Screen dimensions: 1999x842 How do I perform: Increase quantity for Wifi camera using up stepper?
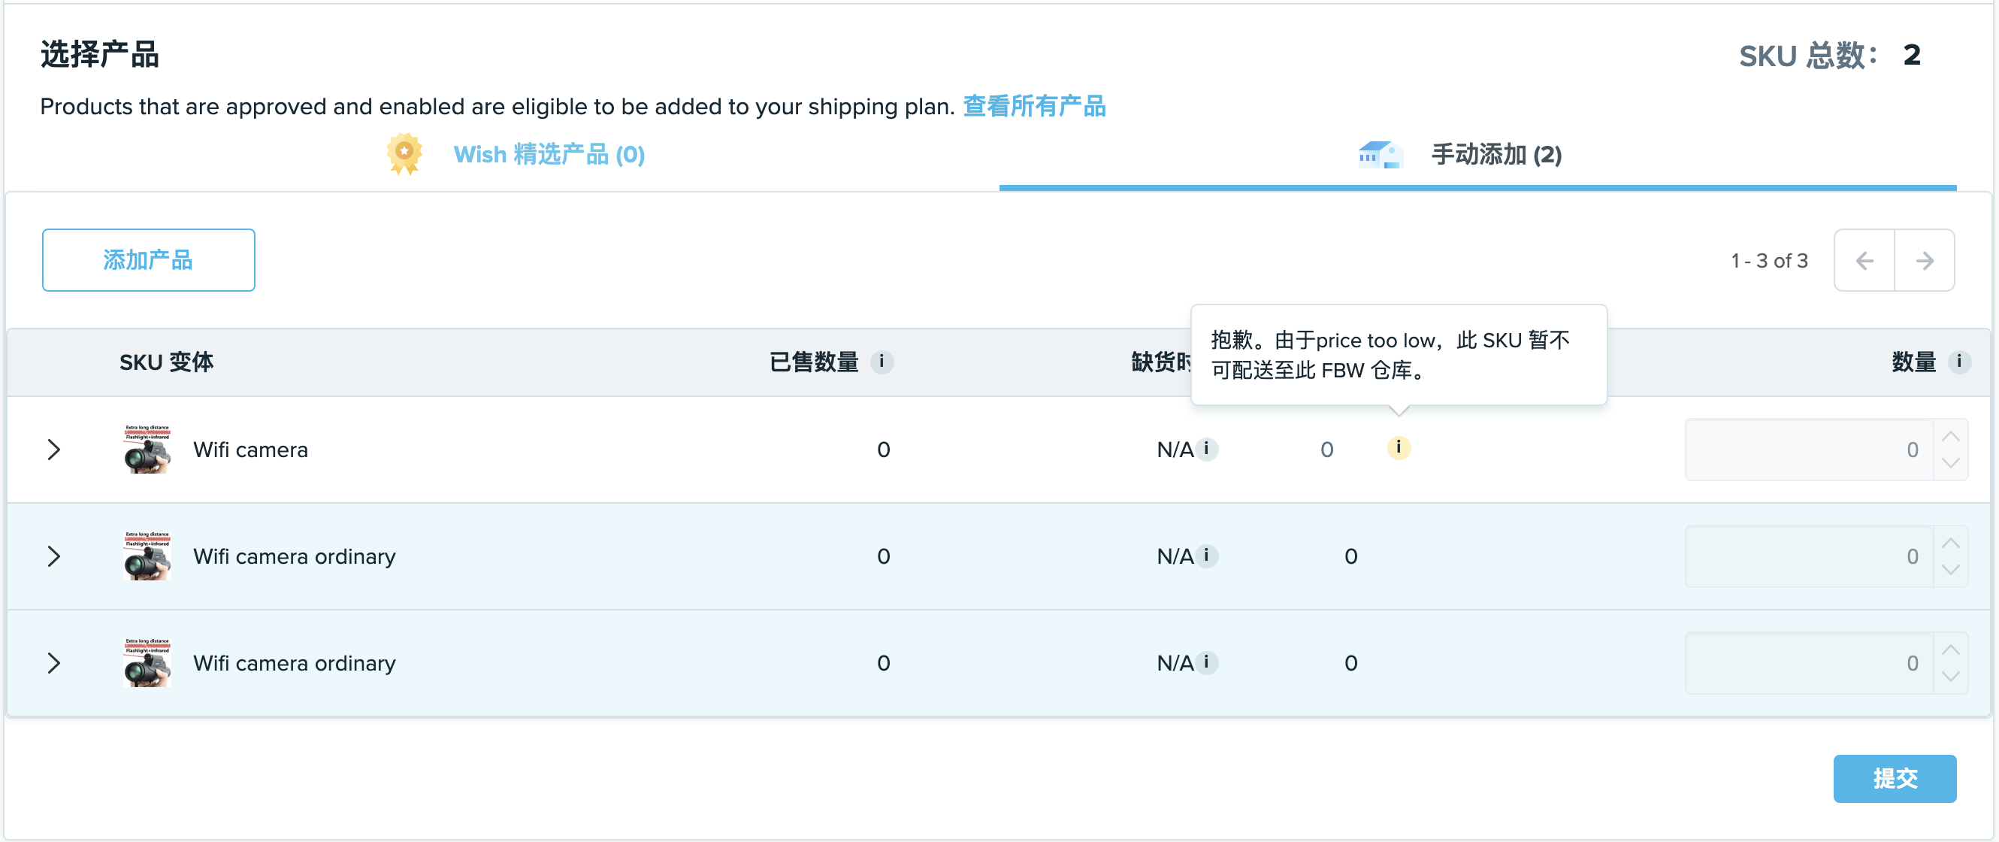(1952, 437)
